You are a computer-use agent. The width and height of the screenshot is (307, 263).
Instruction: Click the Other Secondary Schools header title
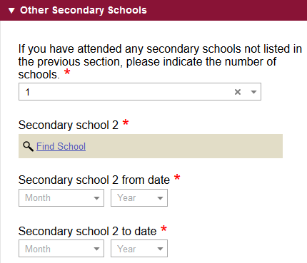[84, 11]
